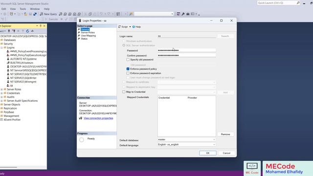Screen dimensions: 313x176
Task: Open the Default language dropdown
Action: [x=214, y=145]
